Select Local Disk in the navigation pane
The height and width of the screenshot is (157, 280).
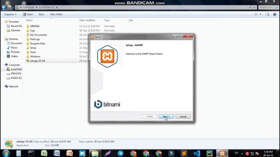click(16, 69)
